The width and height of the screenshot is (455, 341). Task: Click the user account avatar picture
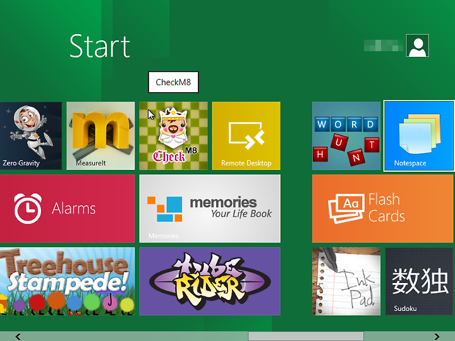(418, 45)
